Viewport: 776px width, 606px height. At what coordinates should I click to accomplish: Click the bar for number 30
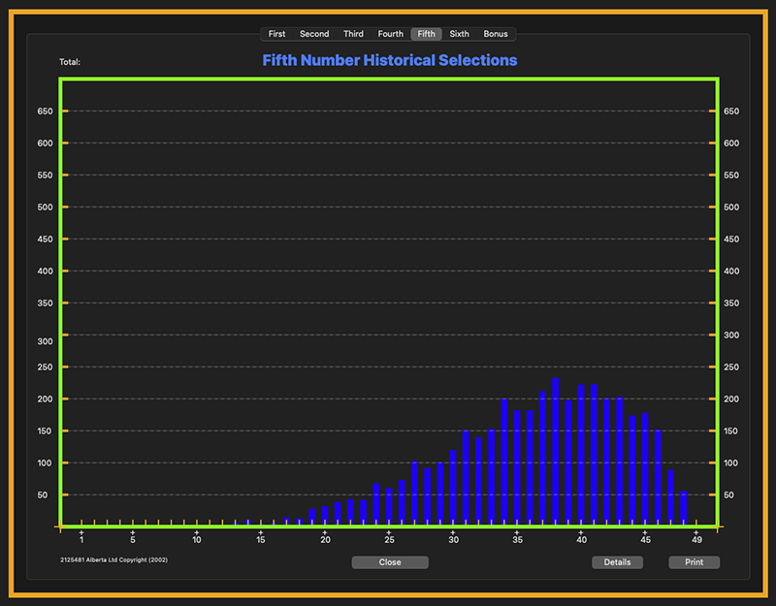453,488
